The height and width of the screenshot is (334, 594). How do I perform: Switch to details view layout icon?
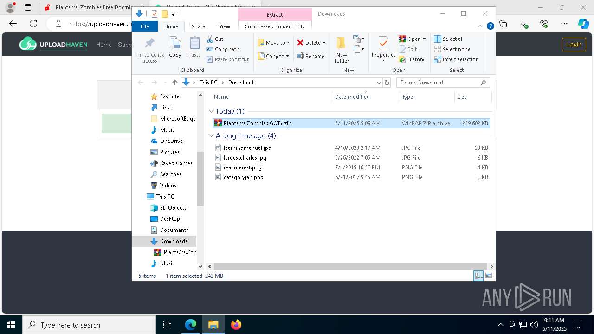[x=478, y=276]
